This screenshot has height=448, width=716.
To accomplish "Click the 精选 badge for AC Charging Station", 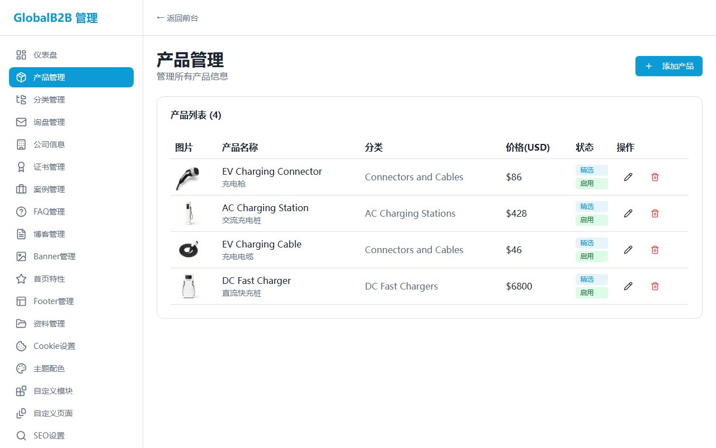I will coord(591,207).
